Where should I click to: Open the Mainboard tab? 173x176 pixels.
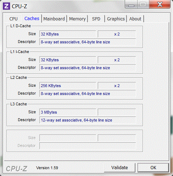pos(54,19)
